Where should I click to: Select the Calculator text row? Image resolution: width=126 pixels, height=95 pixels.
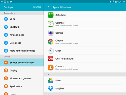click(x=60, y=15)
